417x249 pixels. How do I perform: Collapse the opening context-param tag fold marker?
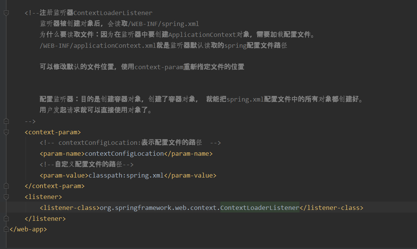click(x=6, y=132)
